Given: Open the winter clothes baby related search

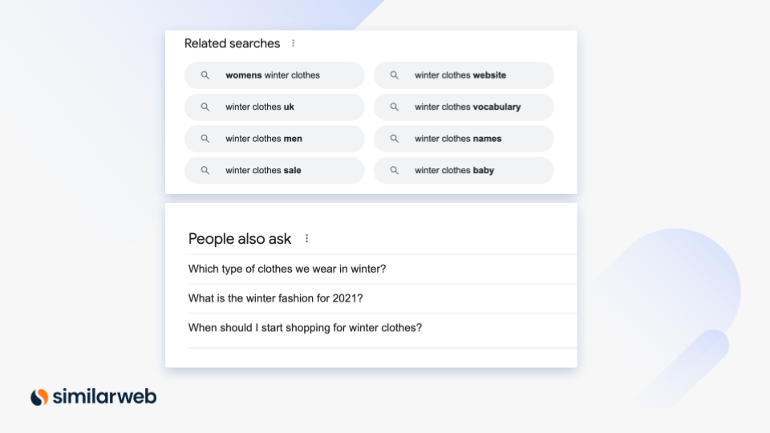Looking at the screenshot, I should tap(464, 170).
